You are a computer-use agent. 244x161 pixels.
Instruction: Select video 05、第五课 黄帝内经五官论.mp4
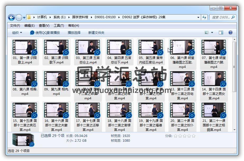click(151, 52)
